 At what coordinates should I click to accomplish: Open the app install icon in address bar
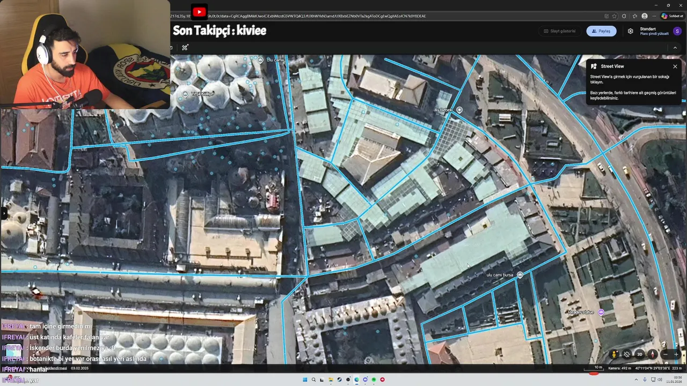pos(606,16)
